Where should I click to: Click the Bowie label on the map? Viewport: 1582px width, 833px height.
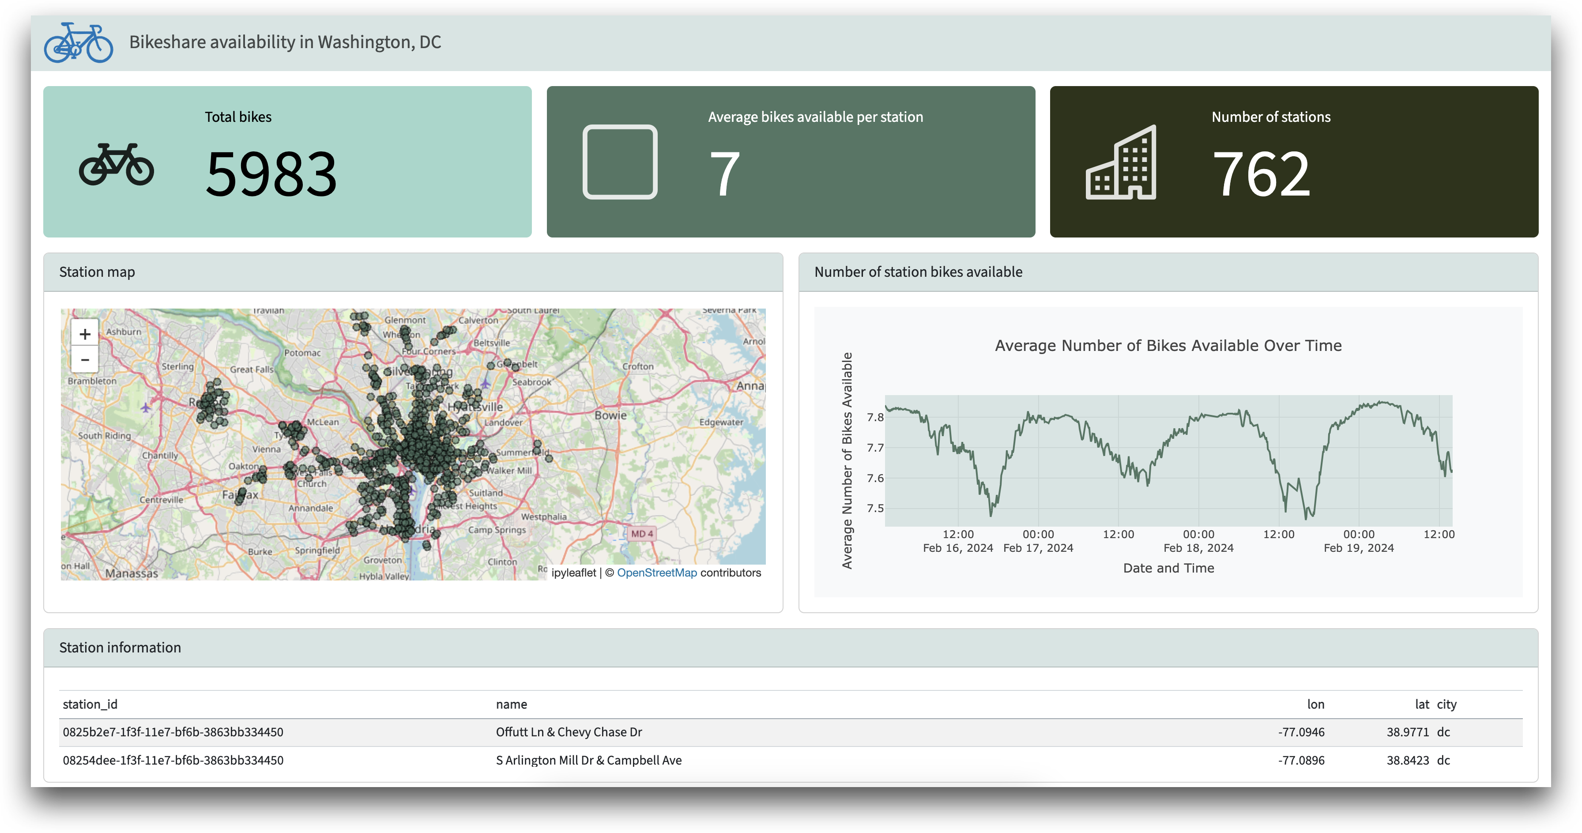pos(610,415)
